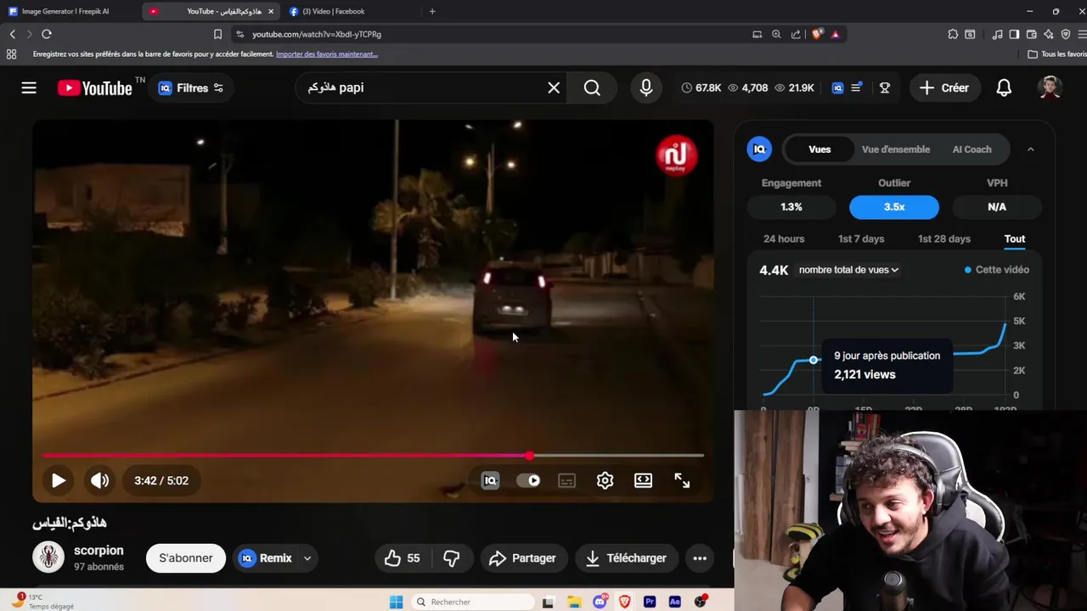Click the Partager share button

tap(523, 558)
